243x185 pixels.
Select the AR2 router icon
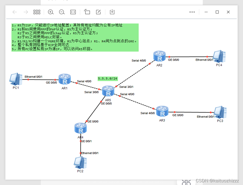(x=160, y=56)
